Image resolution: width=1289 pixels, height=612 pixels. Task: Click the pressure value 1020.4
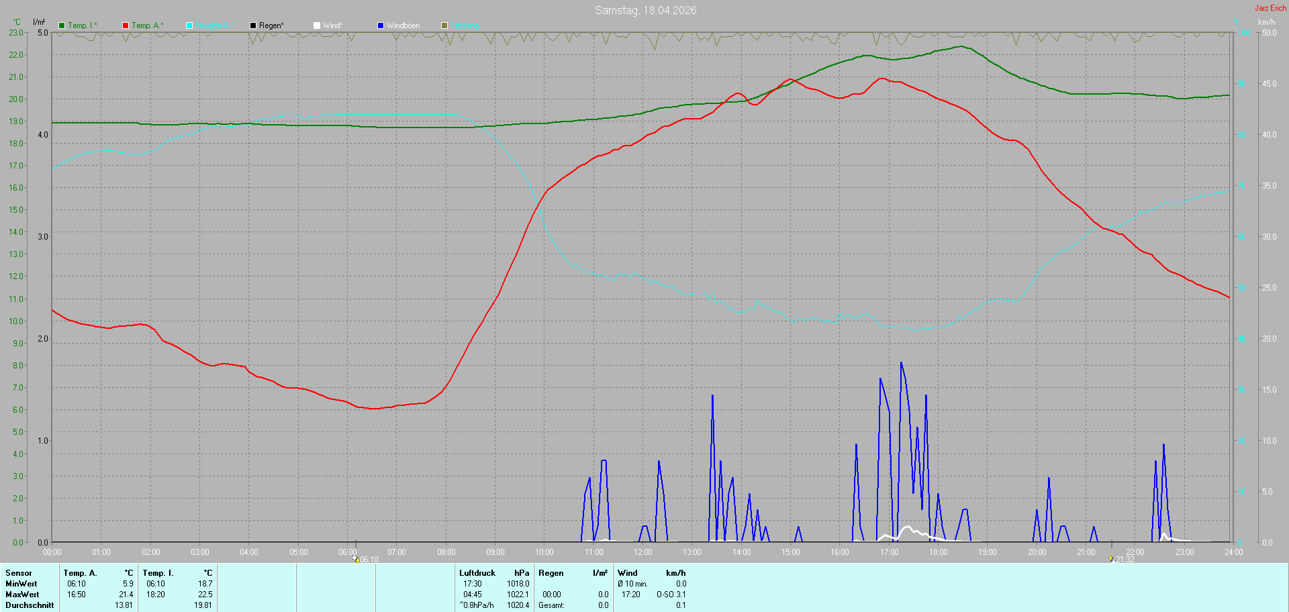518,605
